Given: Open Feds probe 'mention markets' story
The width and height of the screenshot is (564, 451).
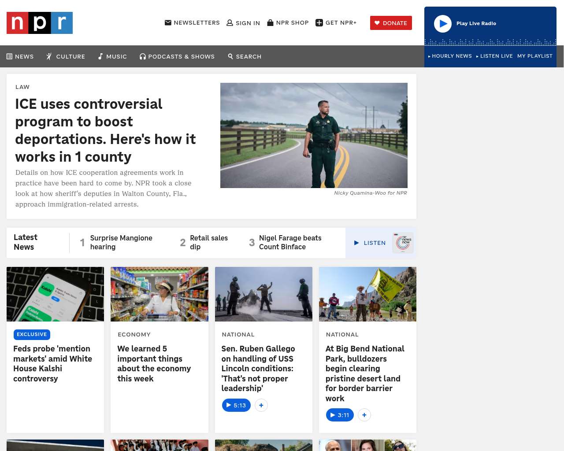Looking at the screenshot, I should point(53,363).
